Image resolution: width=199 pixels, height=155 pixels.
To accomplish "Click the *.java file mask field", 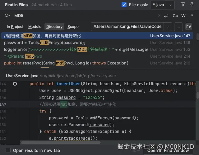I will coord(158,5).
